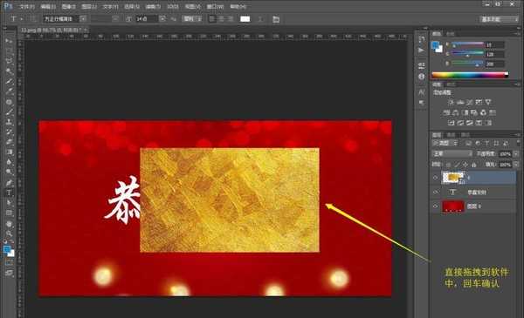Screen dimensions: 524x318
Task: Select the Move tool
Action: (9, 41)
